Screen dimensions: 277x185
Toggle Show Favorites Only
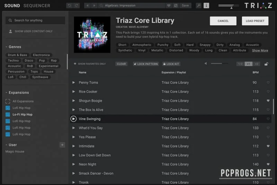point(90,64)
